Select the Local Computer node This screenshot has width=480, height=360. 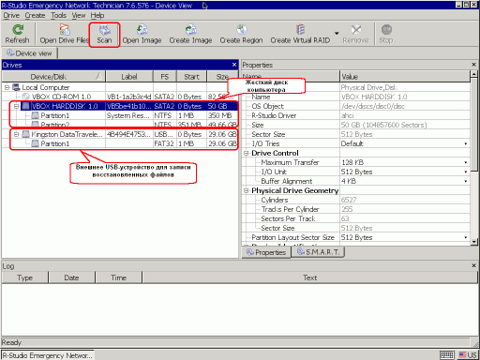click(46, 87)
